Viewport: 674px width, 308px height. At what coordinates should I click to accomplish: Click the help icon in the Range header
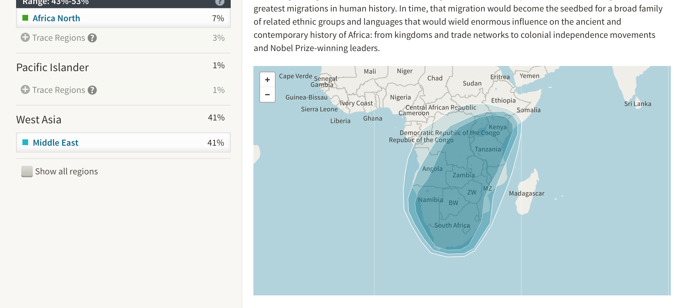[219, 2]
